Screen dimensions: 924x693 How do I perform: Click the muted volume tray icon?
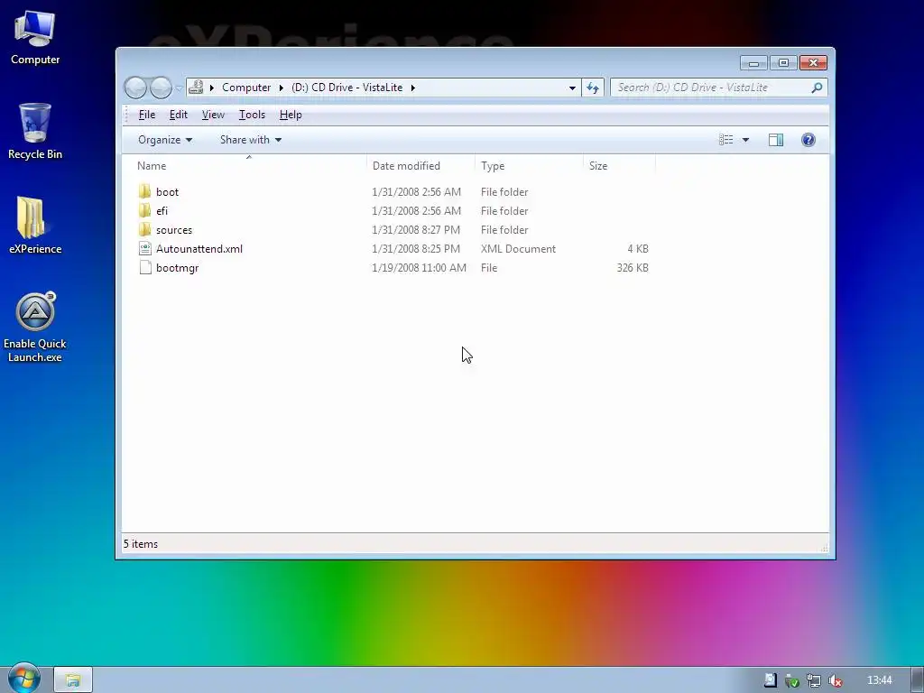[835, 680]
